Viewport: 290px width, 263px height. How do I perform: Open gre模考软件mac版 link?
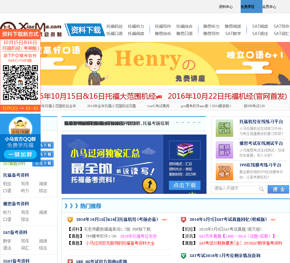click(206, 106)
